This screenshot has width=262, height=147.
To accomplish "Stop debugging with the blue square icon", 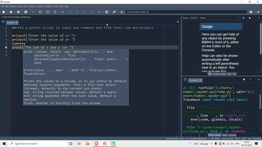I will pos(99,12).
